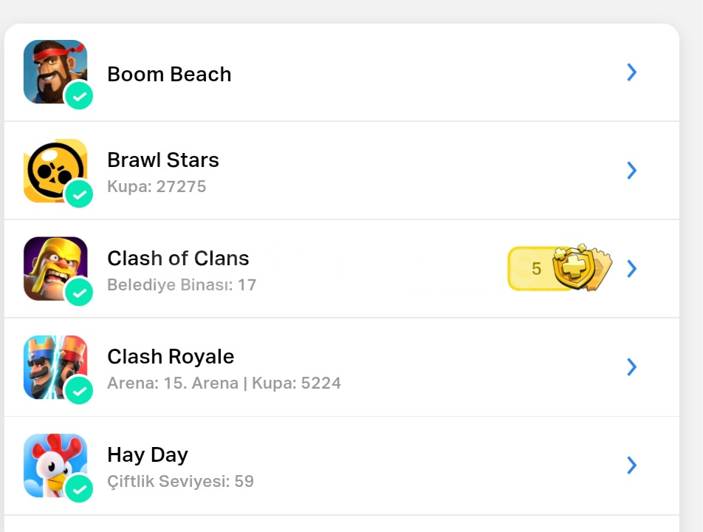Select the Brawl Stars title text
Screen dimensions: 703x532
[x=163, y=160]
